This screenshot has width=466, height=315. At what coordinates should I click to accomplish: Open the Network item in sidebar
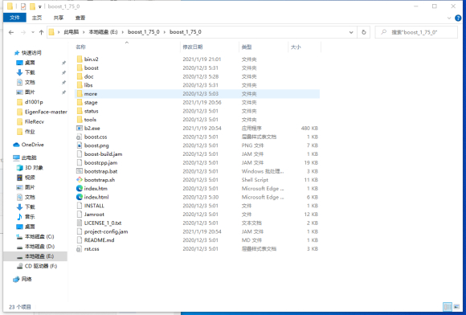22,279
